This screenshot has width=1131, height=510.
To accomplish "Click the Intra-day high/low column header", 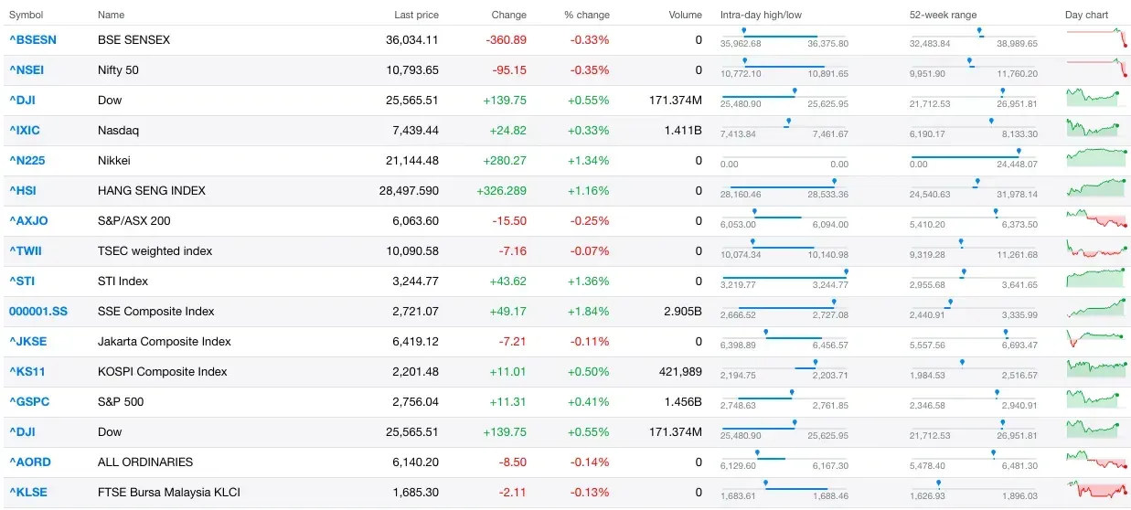I will pos(762,16).
